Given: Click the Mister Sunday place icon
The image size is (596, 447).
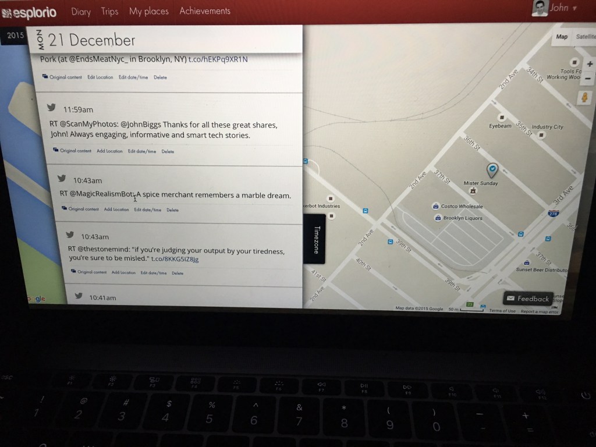Looking at the screenshot, I should tap(473, 191).
